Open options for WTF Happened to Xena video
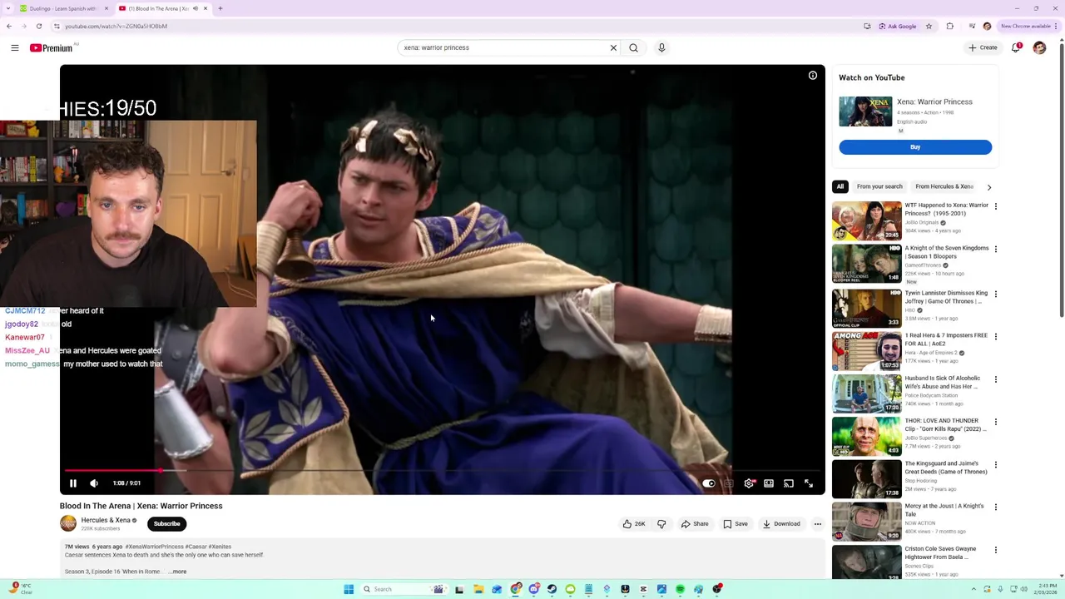The height and width of the screenshot is (599, 1065). click(996, 206)
